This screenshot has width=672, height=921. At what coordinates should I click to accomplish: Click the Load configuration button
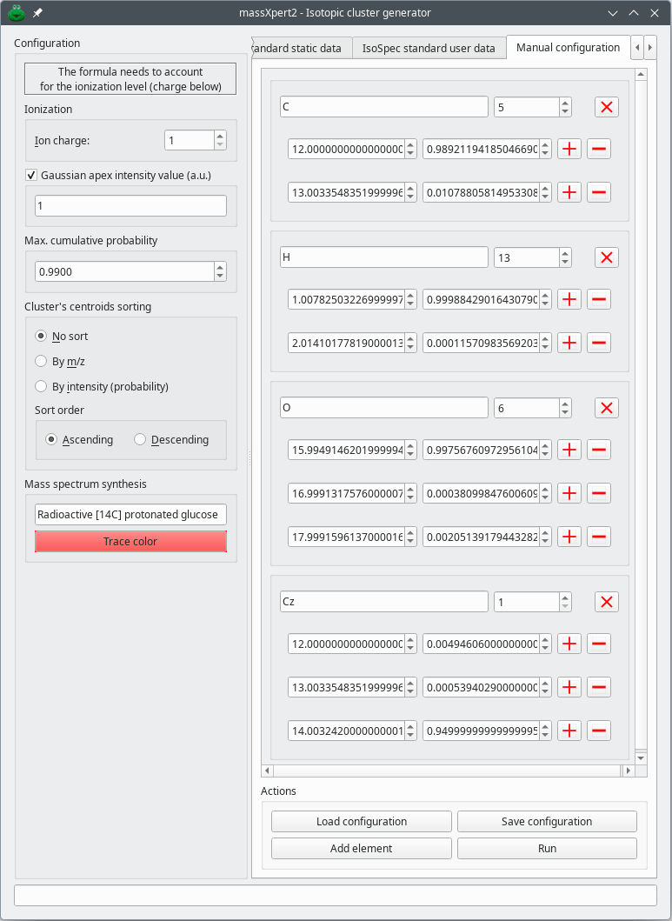pyautogui.click(x=361, y=822)
